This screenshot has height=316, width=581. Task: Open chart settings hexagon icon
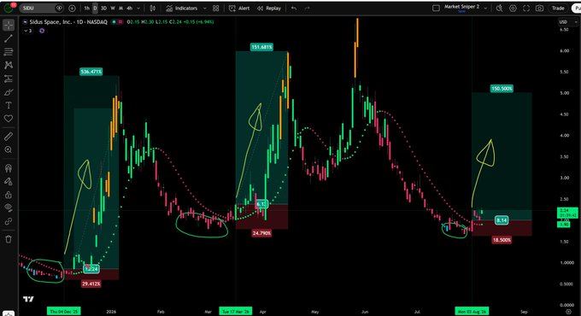click(x=513, y=8)
